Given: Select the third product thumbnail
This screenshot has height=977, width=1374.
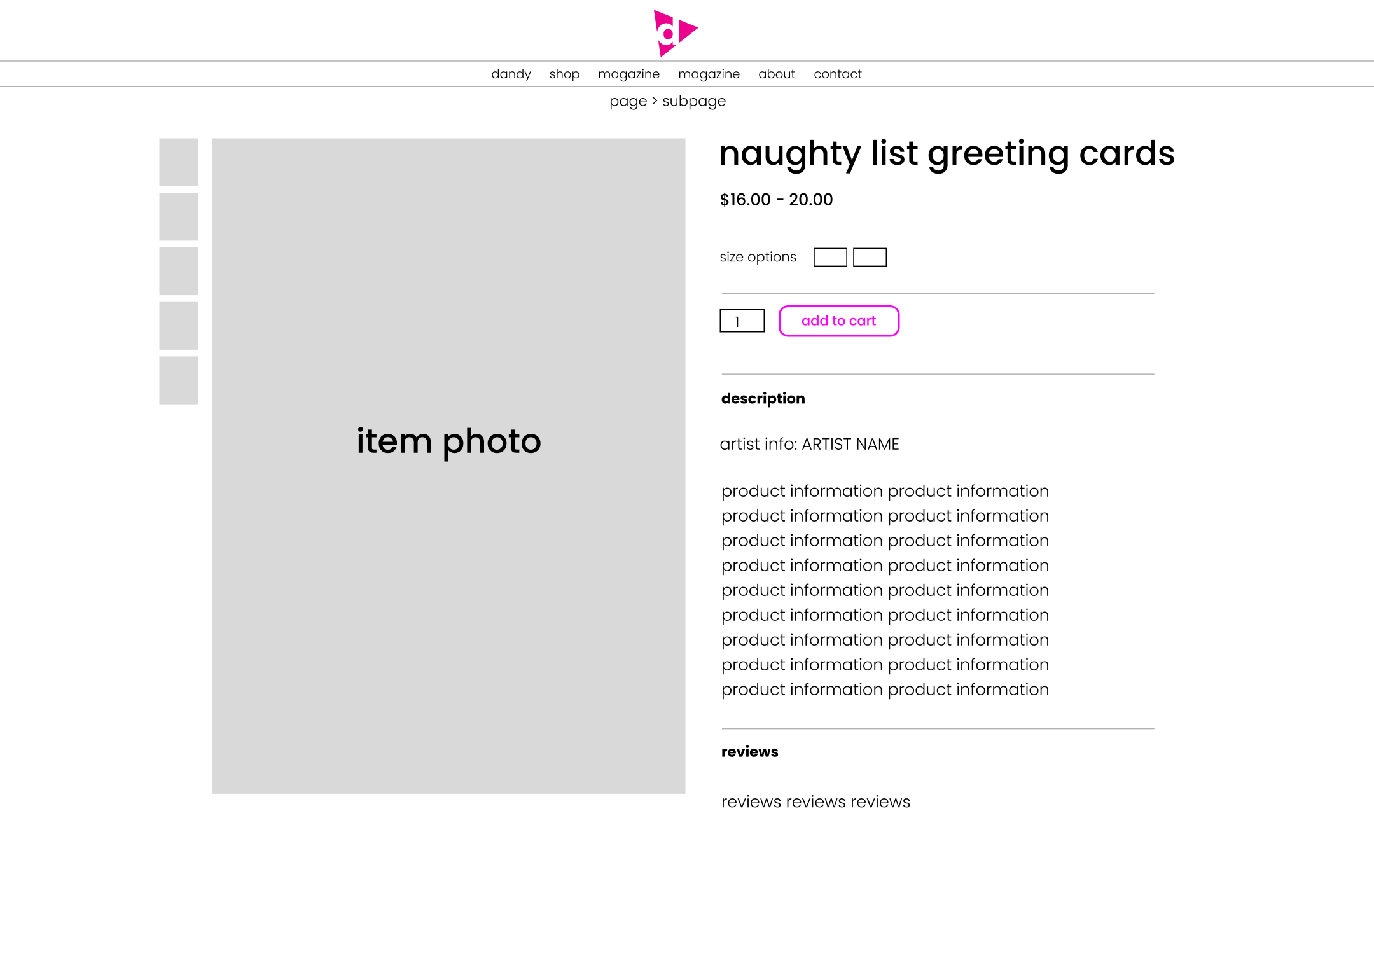Looking at the screenshot, I should click(x=178, y=272).
